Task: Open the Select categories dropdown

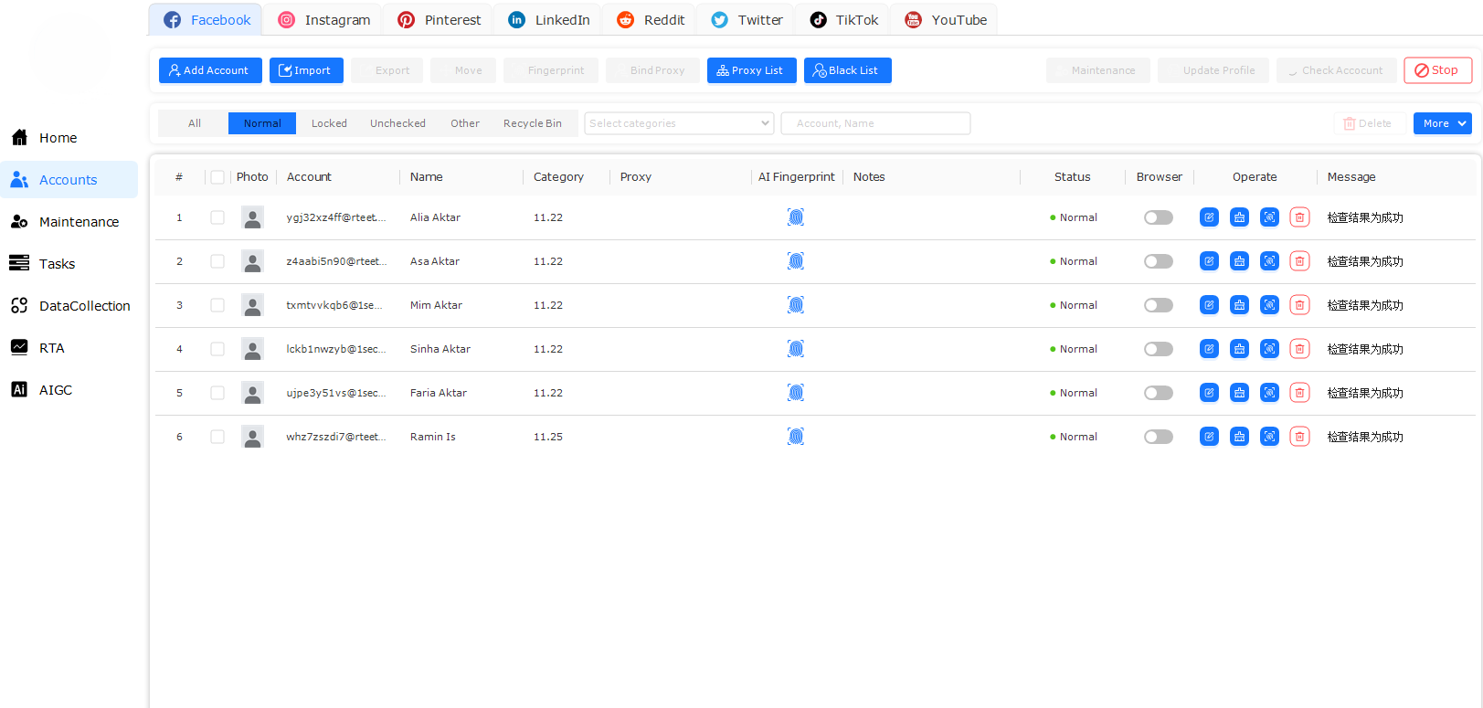Action: coord(679,123)
